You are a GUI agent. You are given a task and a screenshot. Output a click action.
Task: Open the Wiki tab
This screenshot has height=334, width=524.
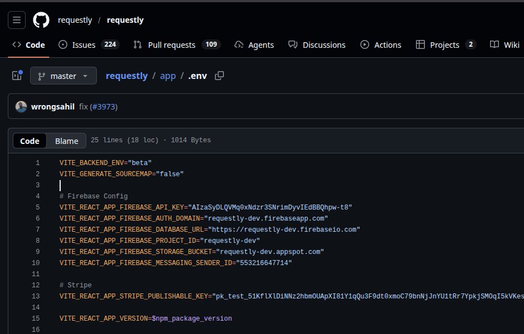(505, 44)
